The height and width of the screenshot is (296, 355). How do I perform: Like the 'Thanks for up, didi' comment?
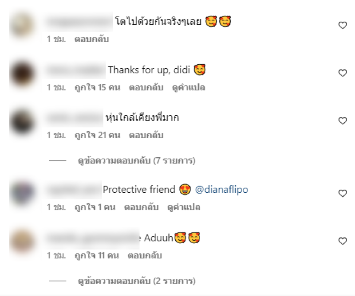(x=342, y=73)
